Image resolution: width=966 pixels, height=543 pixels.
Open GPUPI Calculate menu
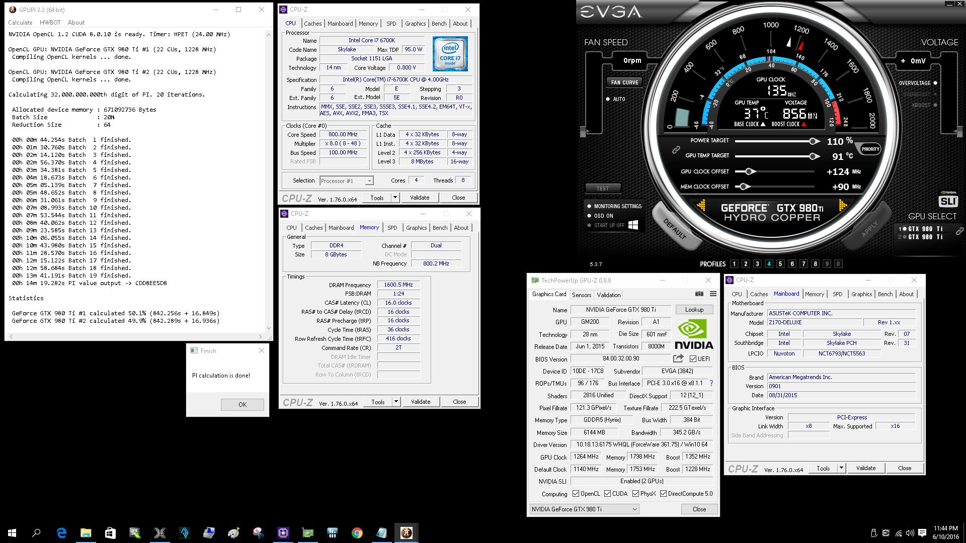coord(20,23)
